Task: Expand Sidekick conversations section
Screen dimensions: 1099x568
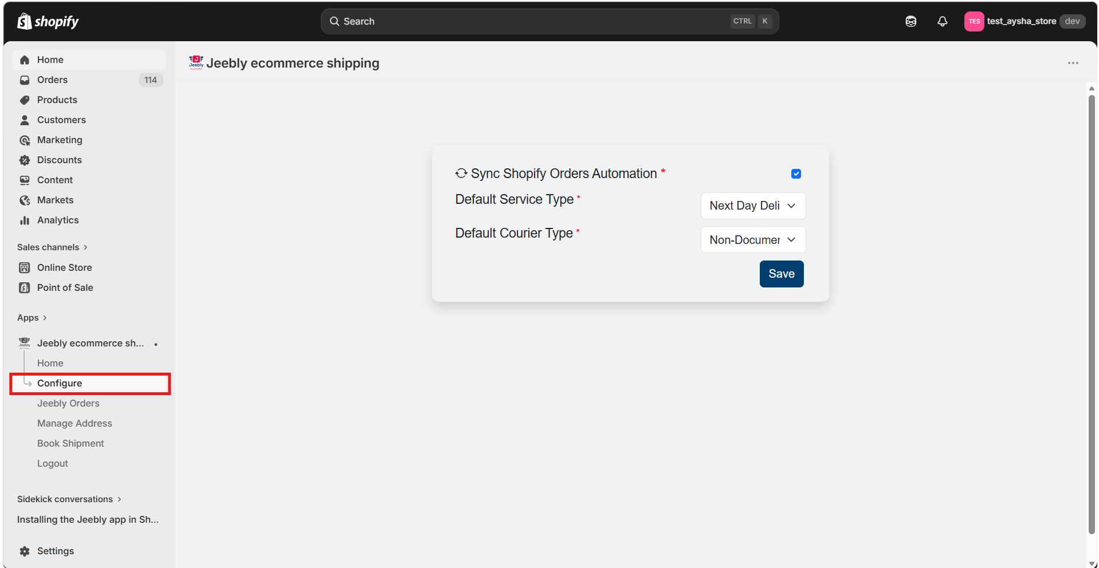Action: [69, 499]
